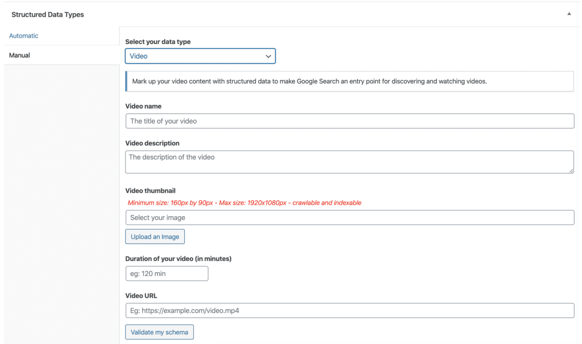Click the Structured Data Types heading
The image size is (582, 344).
pos(48,15)
